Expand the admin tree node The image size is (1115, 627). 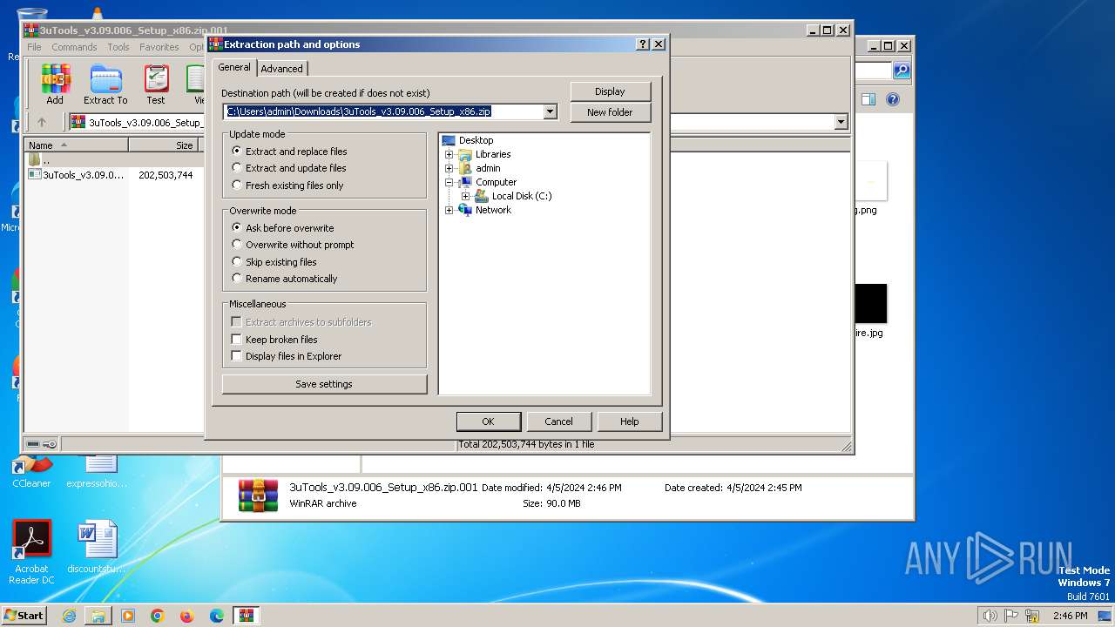click(x=449, y=168)
